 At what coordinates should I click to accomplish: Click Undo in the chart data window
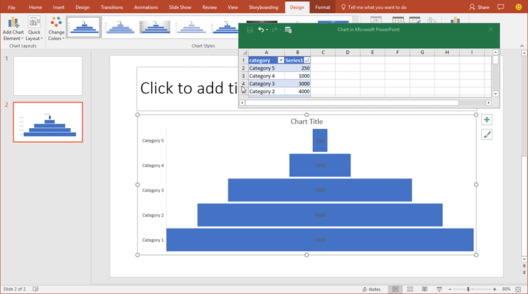point(261,30)
